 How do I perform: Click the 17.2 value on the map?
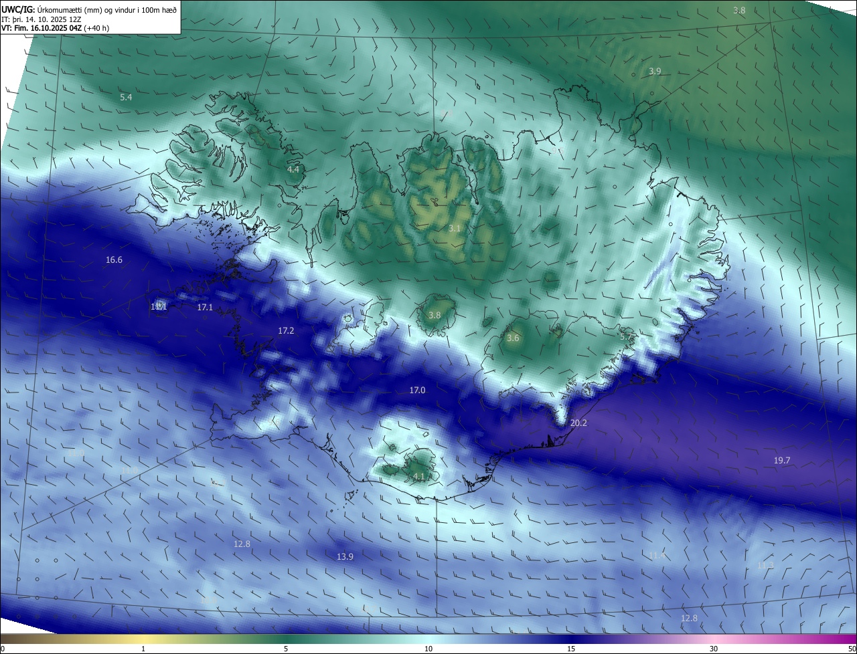pos(286,330)
